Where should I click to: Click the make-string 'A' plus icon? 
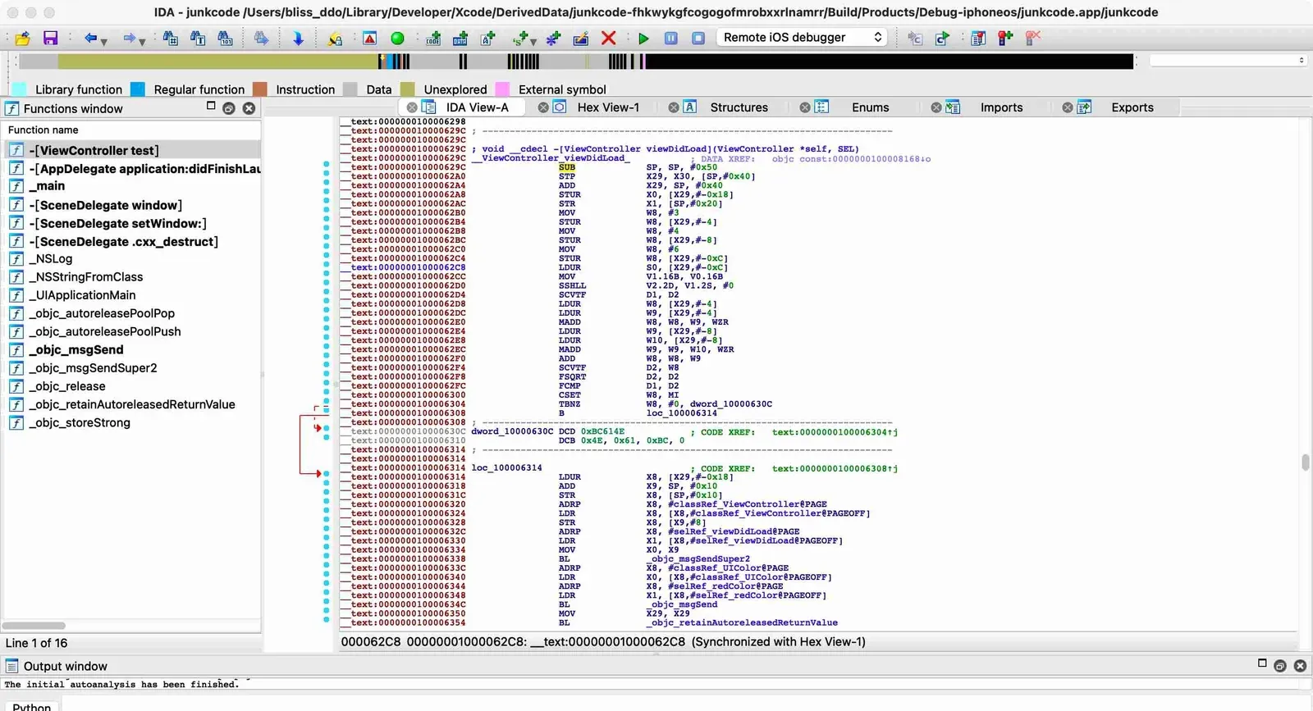click(487, 38)
